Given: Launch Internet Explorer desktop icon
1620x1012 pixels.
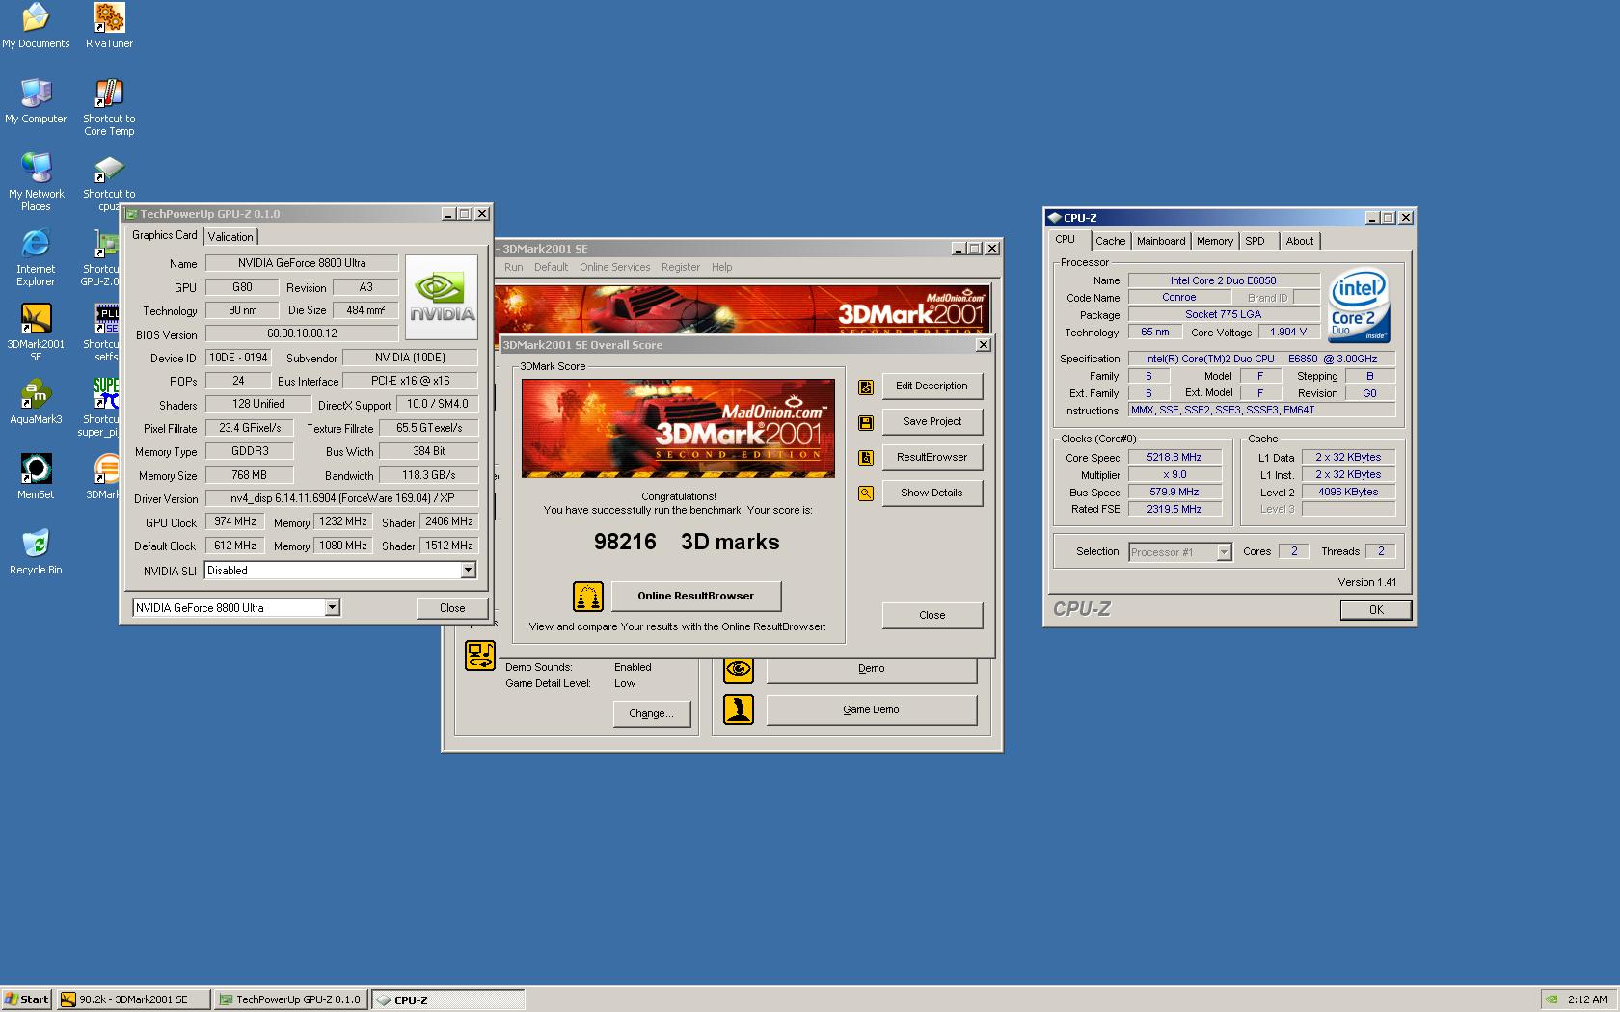Looking at the screenshot, I should 36,257.
